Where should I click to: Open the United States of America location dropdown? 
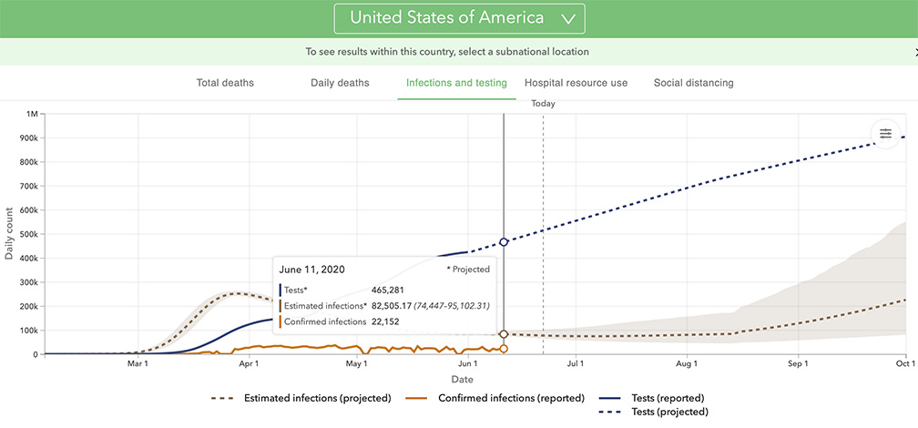coord(459,18)
